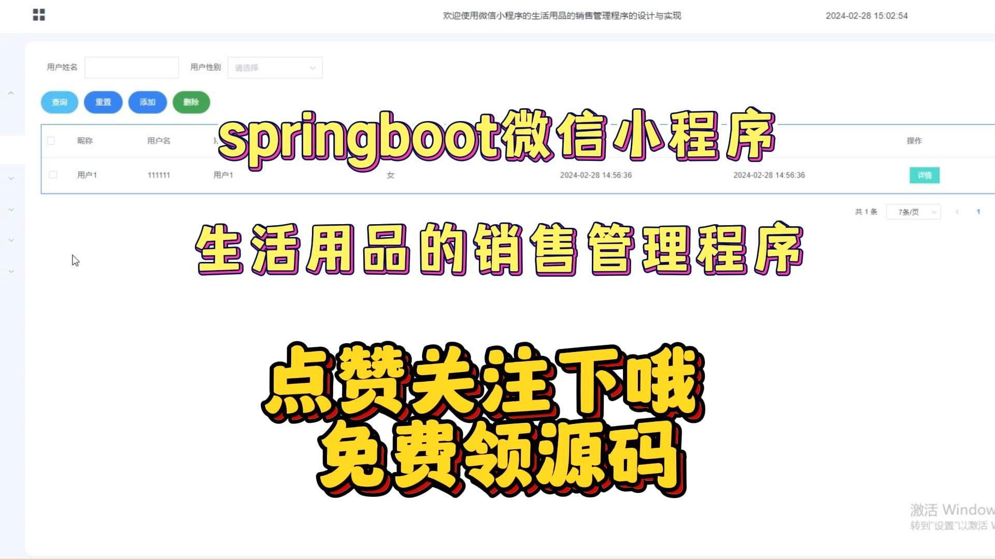Image resolution: width=995 pixels, height=559 pixels.
Task: Toggle the select-all header checkbox
Action: [x=53, y=141]
